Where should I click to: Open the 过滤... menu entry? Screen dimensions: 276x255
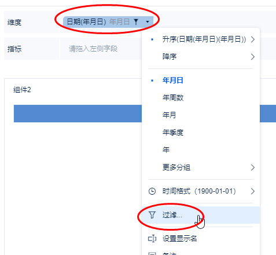pyautogui.click(x=201, y=215)
